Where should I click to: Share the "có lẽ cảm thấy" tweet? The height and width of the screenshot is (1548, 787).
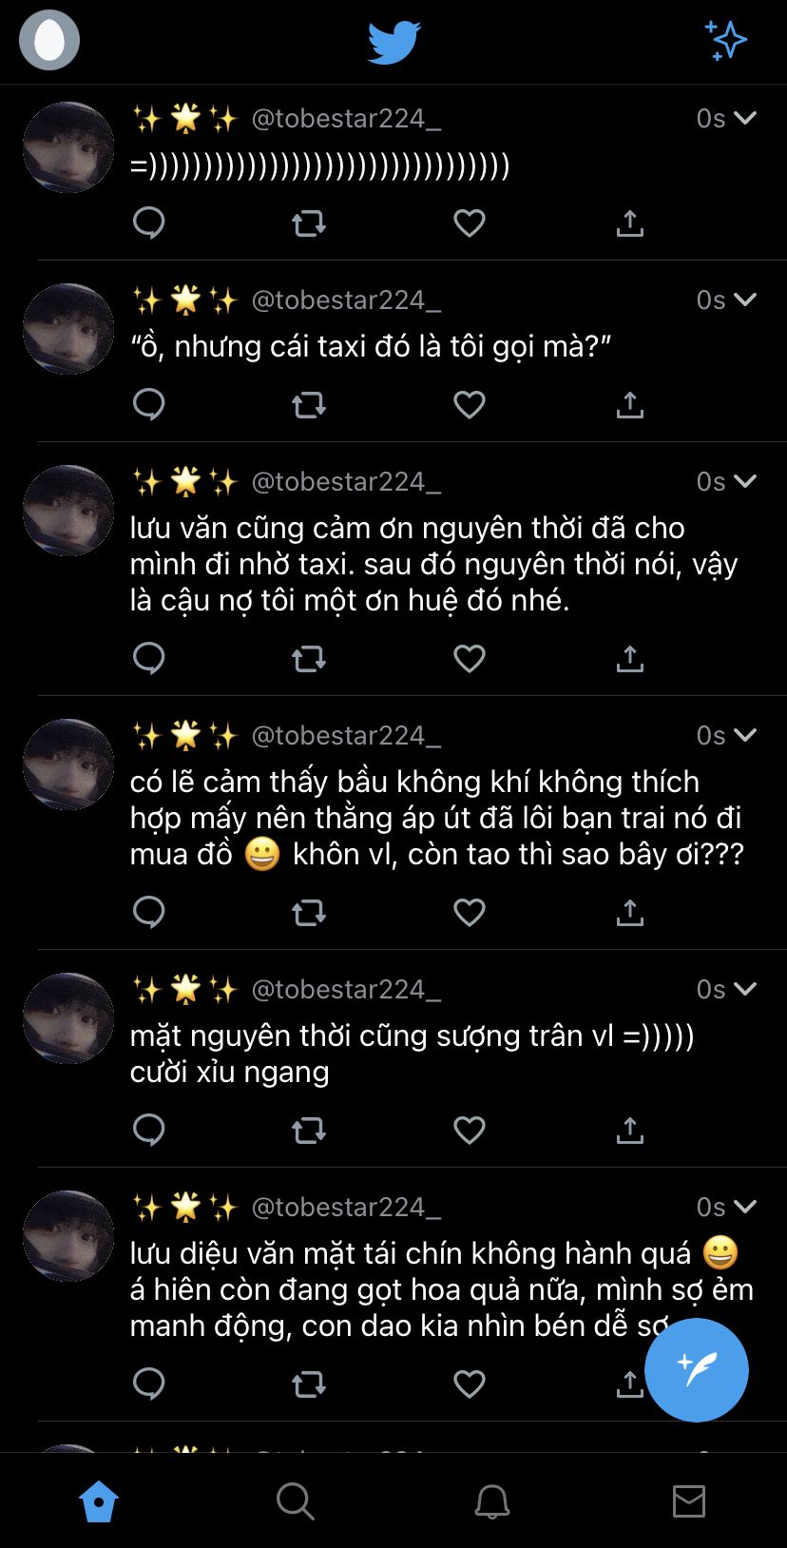(630, 912)
